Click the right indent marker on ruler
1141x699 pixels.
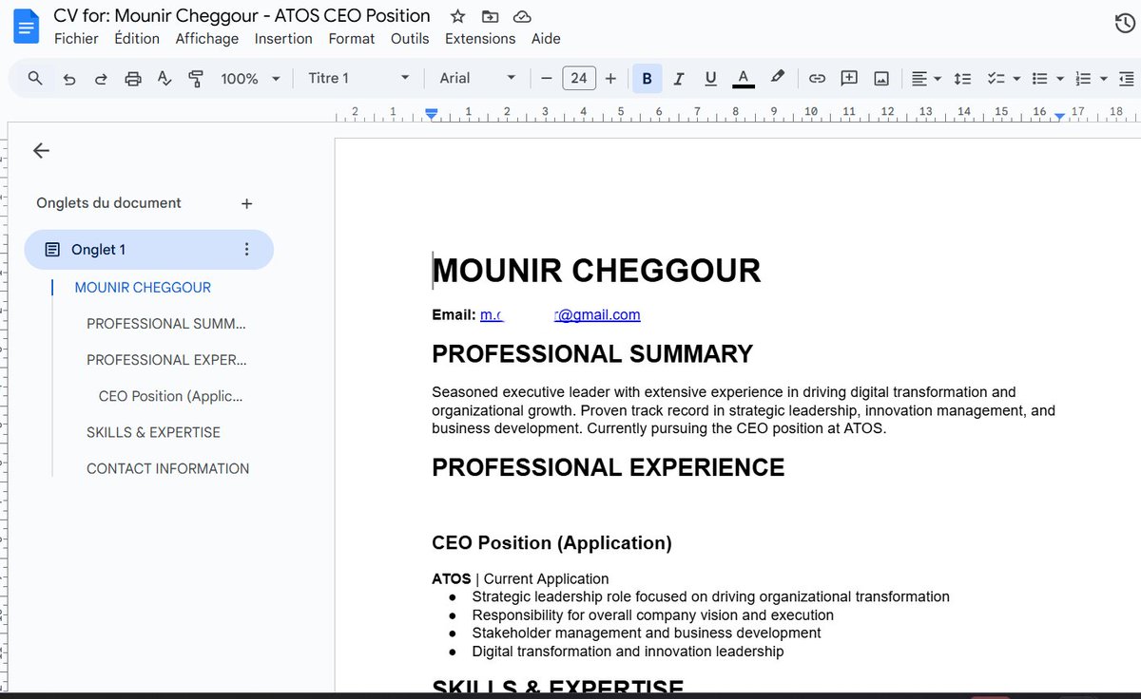coord(1059,117)
